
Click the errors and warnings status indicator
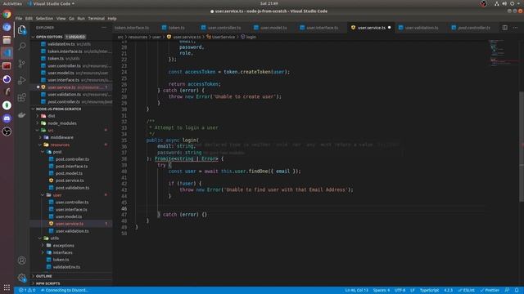(x=27, y=291)
